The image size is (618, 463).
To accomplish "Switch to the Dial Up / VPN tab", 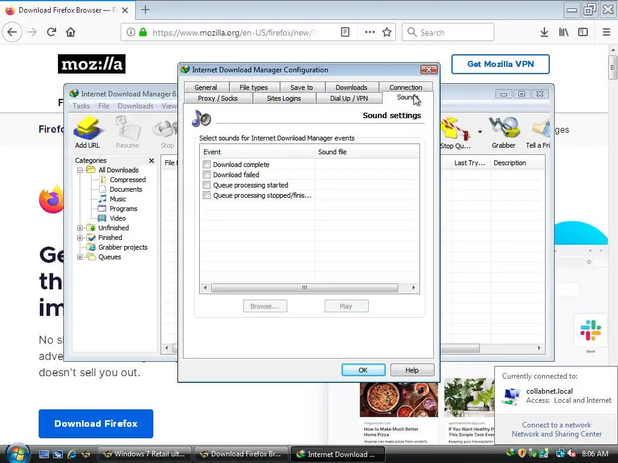I will click(349, 98).
